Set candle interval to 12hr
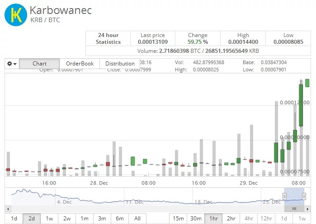 pos(266,219)
